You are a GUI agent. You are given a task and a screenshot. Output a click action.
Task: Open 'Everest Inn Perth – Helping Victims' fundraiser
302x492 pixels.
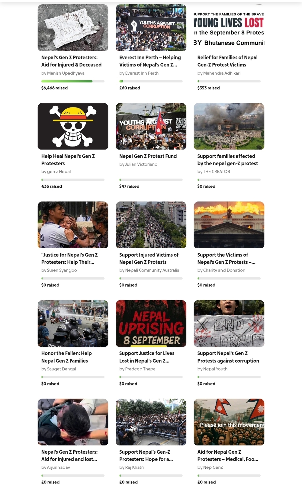click(150, 61)
